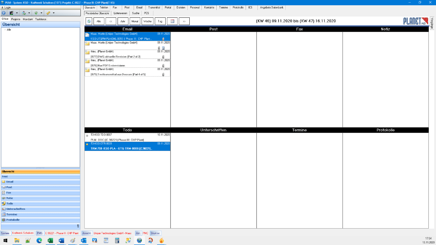
Task: Open the Listenwesen sub-tab
Action: tap(120, 13)
